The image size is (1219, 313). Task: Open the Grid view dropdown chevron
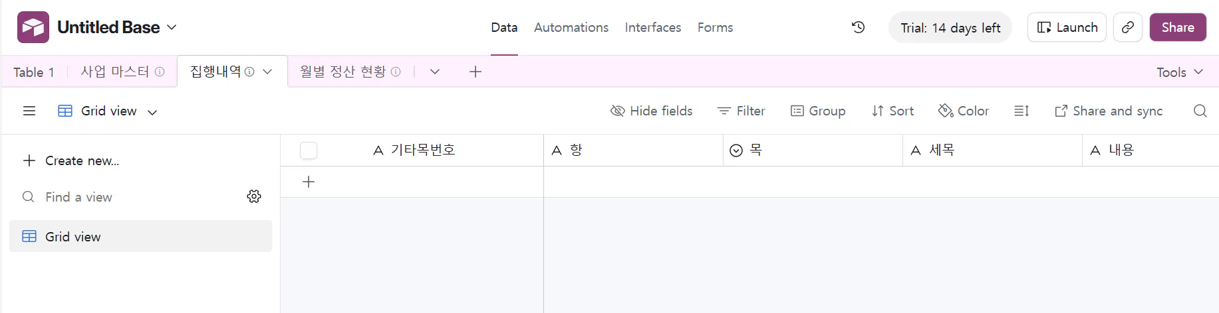coord(152,112)
